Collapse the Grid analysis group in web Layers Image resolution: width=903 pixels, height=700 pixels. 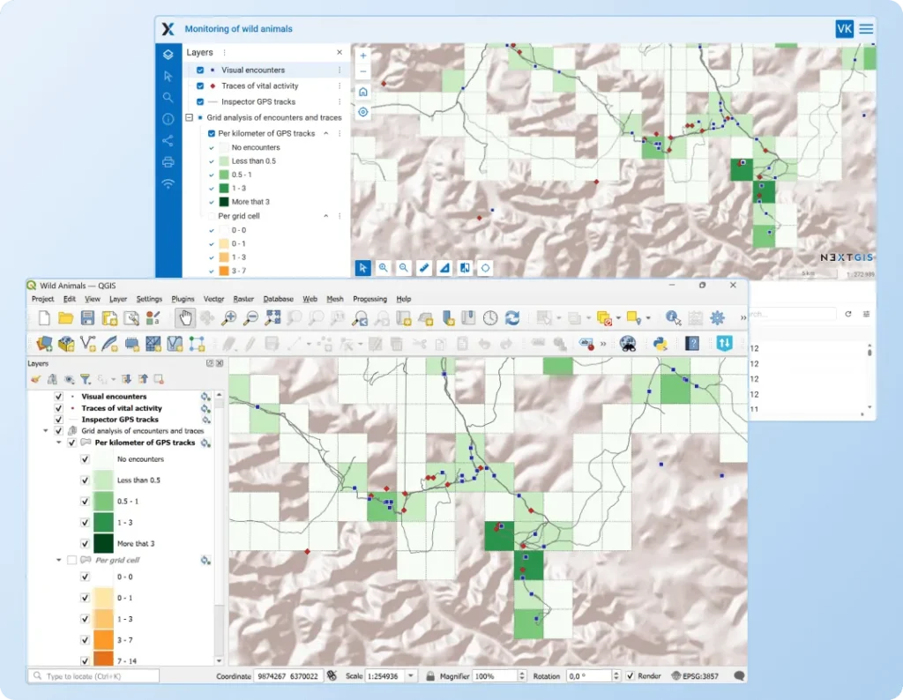pos(189,117)
